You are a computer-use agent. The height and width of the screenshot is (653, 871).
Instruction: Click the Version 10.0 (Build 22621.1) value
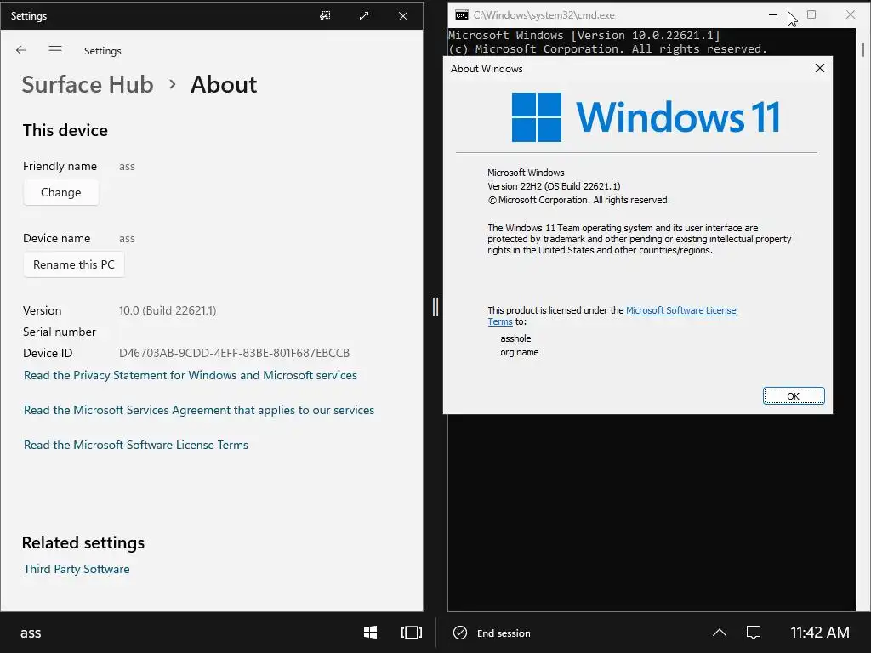[168, 310]
